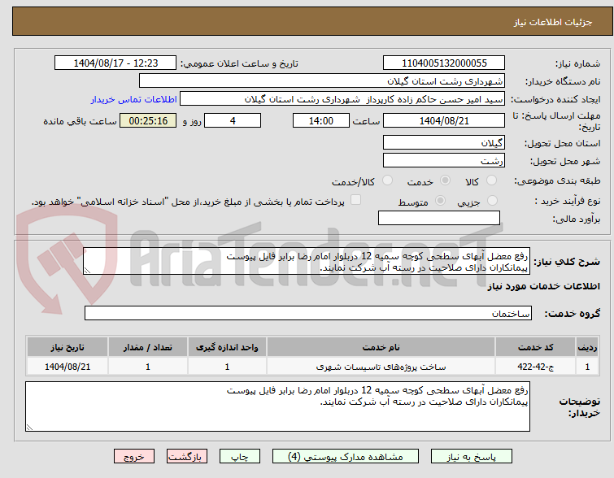Click the شماره نیاز number field
Viewport: 614px width, 478px height.
tap(444, 63)
